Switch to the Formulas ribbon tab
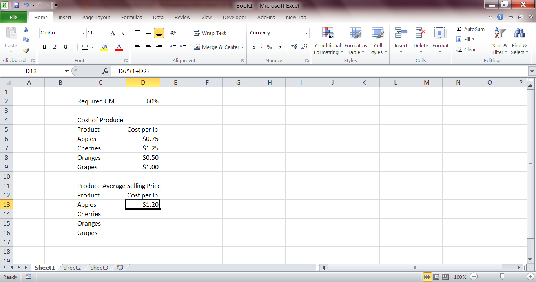The height and width of the screenshot is (282, 536). (131, 17)
